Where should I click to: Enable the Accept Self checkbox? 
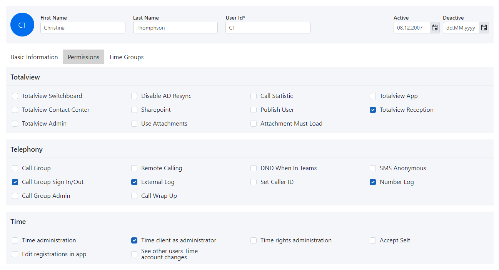point(373,240)
